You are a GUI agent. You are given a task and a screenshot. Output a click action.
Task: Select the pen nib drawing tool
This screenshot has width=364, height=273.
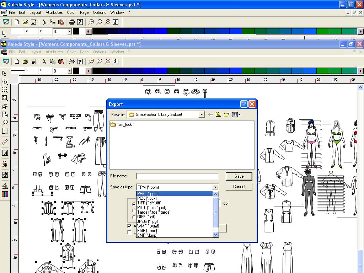pyautogui.click(x=5, y=164)
